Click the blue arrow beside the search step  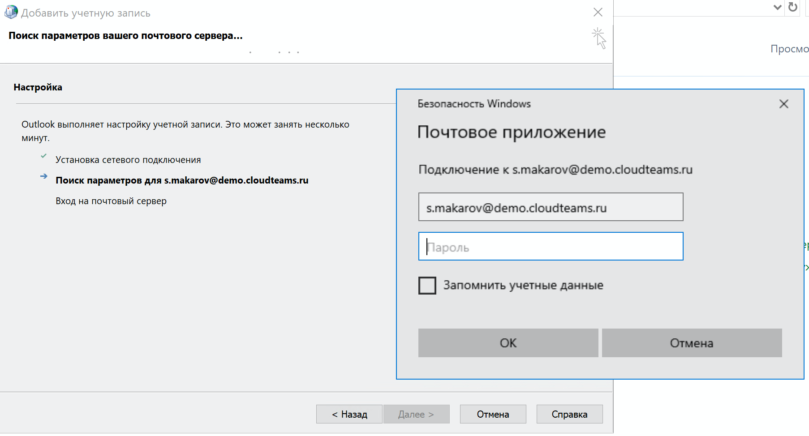coord(43,176)
